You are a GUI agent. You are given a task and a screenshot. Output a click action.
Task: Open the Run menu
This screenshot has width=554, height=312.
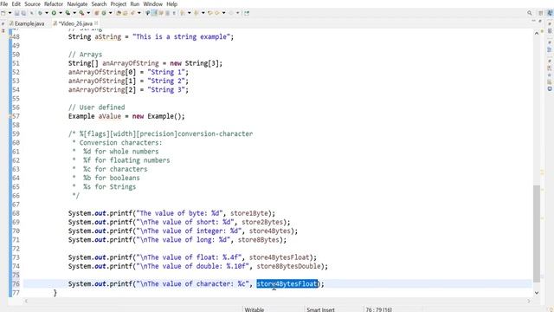tap(135, 3)
